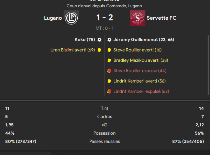Open the Uran Bislimi averti (69) event
Viewport: 210px width, 155px height.
[x=73, y=50]
